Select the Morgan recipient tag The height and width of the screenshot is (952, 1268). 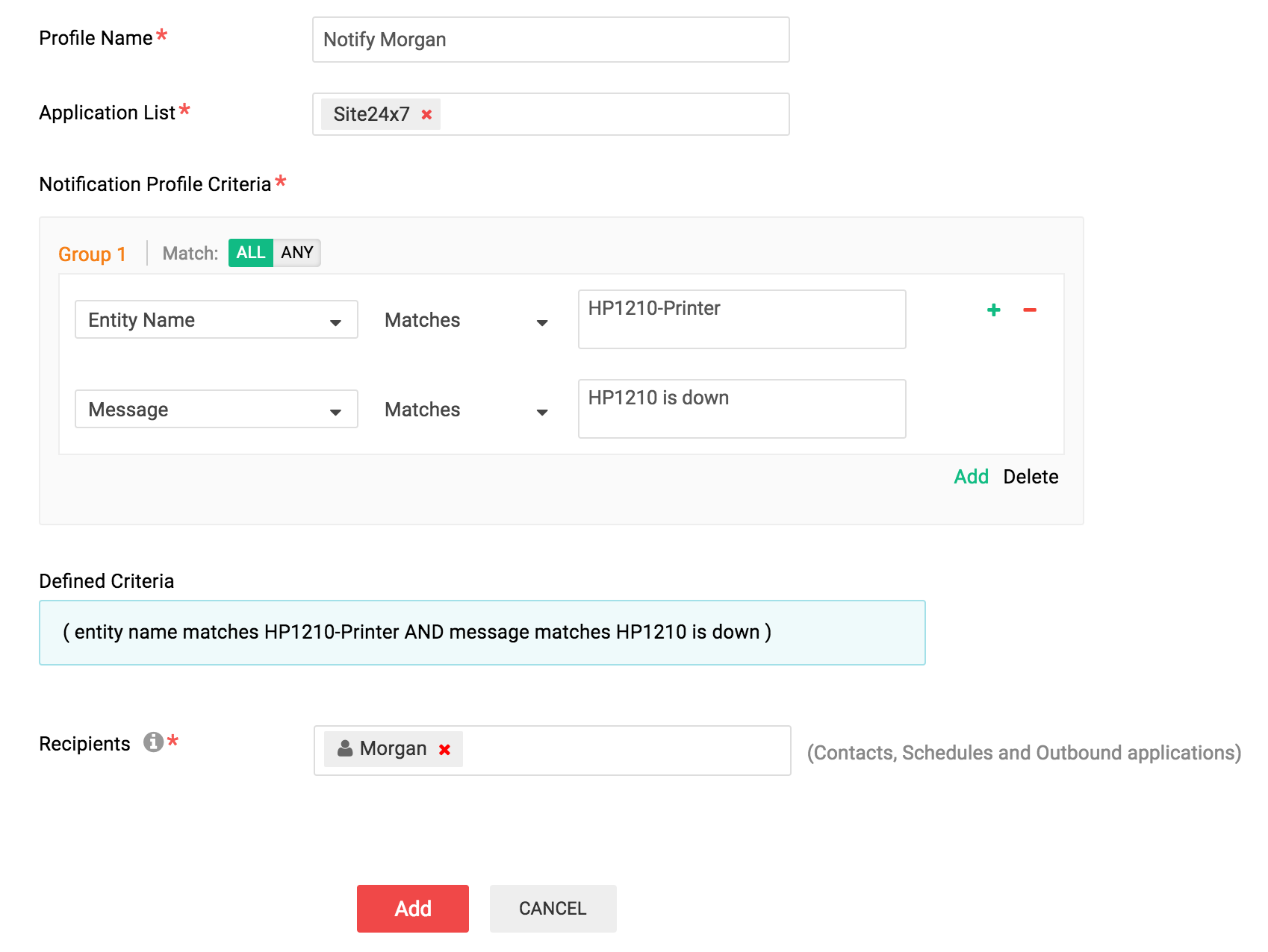pos(393,749)
